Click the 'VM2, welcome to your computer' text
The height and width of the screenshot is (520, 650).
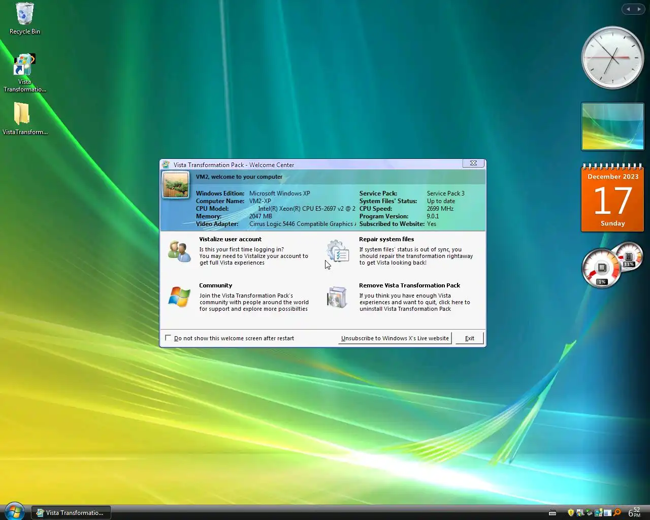pyautogui.click(x=239, y=177)
